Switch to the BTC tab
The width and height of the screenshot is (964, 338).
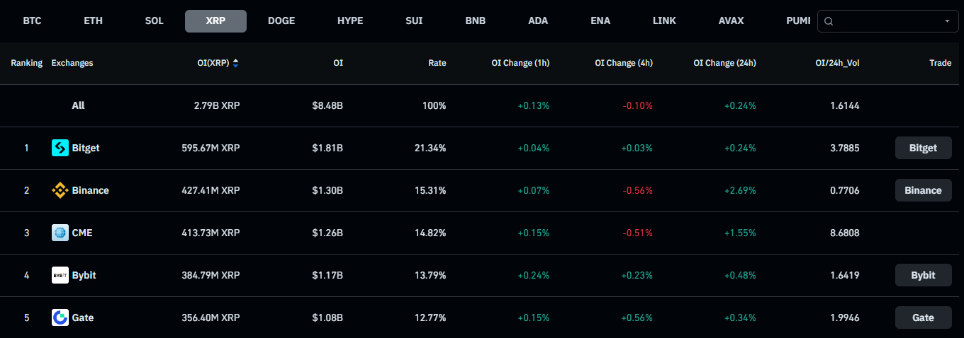(x=32, y=21)
